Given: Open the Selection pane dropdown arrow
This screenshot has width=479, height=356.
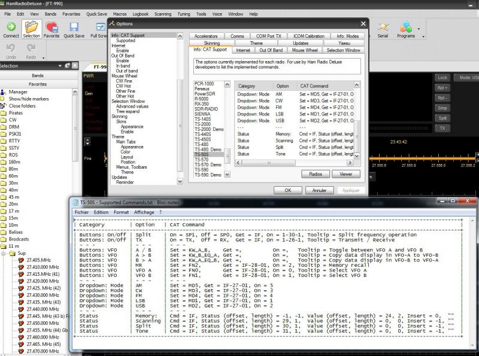Looking at the screenshot, I should 60,66.
